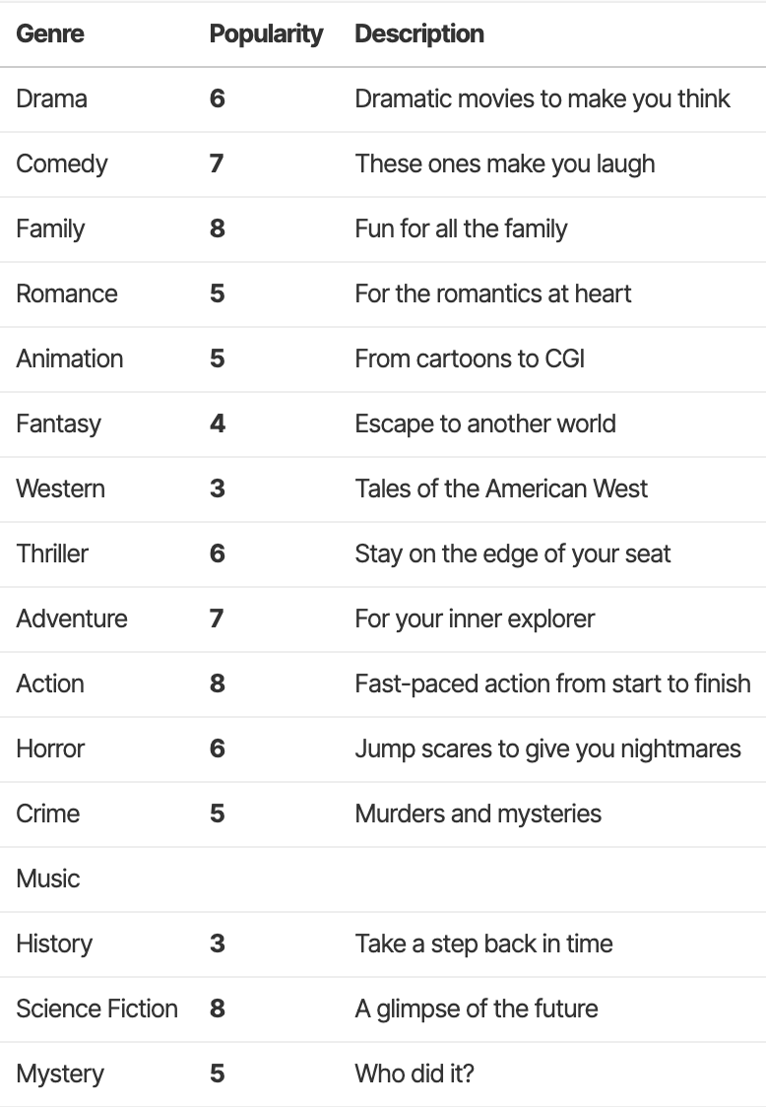Click the Crime genre cell

coord(47,814)
